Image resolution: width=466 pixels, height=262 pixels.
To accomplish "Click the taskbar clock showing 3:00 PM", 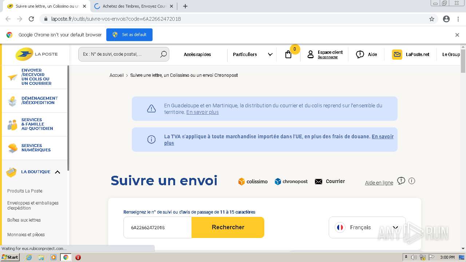I will click(x=447, y=257).
